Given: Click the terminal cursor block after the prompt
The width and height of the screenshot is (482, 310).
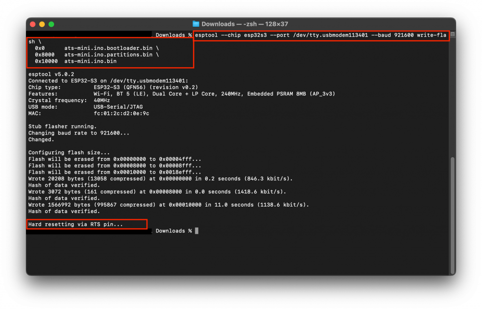Looking at the screenshot, I should [196, 231].
